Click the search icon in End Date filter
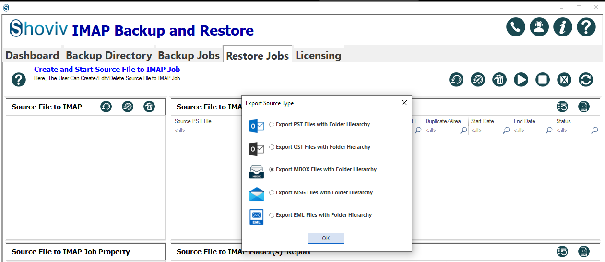Image resolution: width=605 pixels, height=262 pixels. (x=549, y=131)
